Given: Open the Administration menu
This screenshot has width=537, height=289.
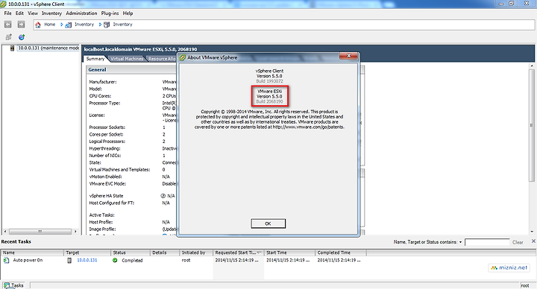Looking at the screenshot, I should [x=81, y=13].
